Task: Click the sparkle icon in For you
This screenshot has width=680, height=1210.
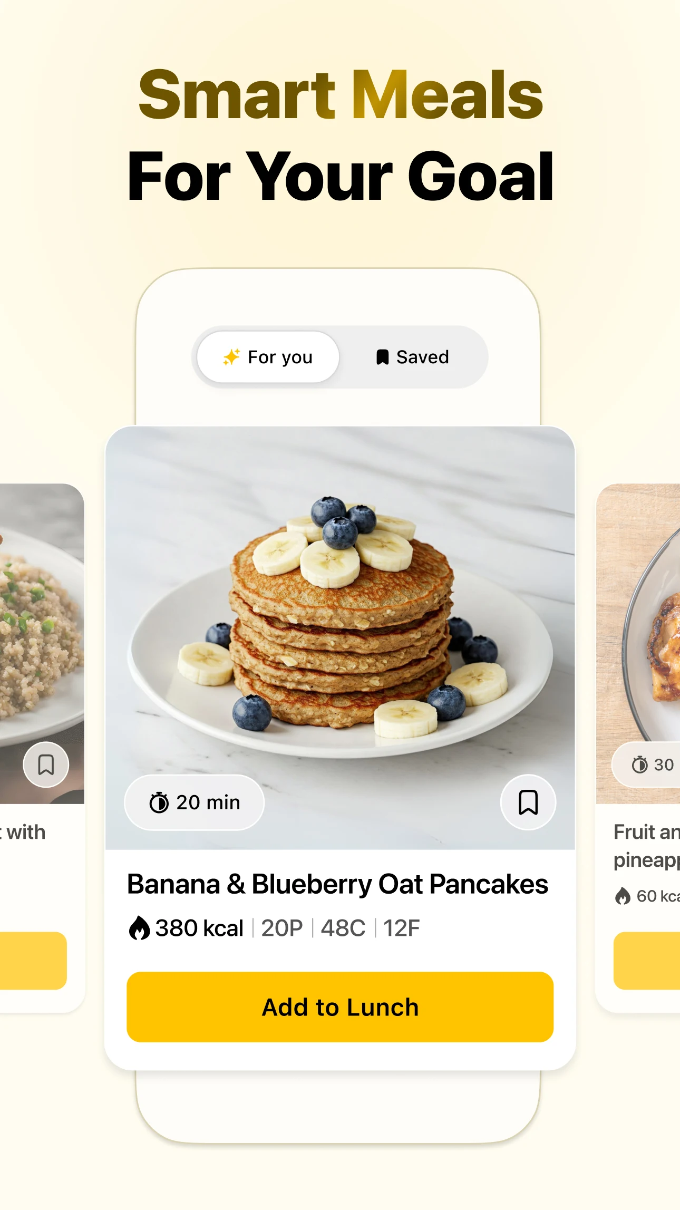Action: coord(231,357)
